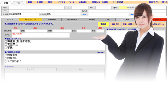Click 置換 above 敬称 field
The width and height of the screenshot is (168, 93).
(x=100, y=28)
